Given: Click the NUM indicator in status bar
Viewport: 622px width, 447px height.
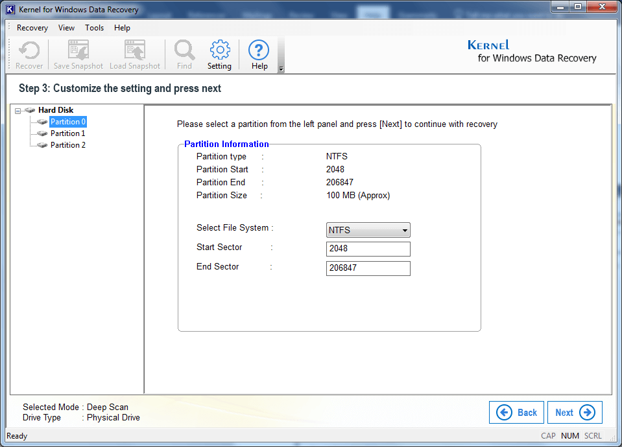Looking at the screenshot, I should (570, 436).
